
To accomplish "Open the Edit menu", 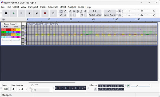I will click(9, 7).
